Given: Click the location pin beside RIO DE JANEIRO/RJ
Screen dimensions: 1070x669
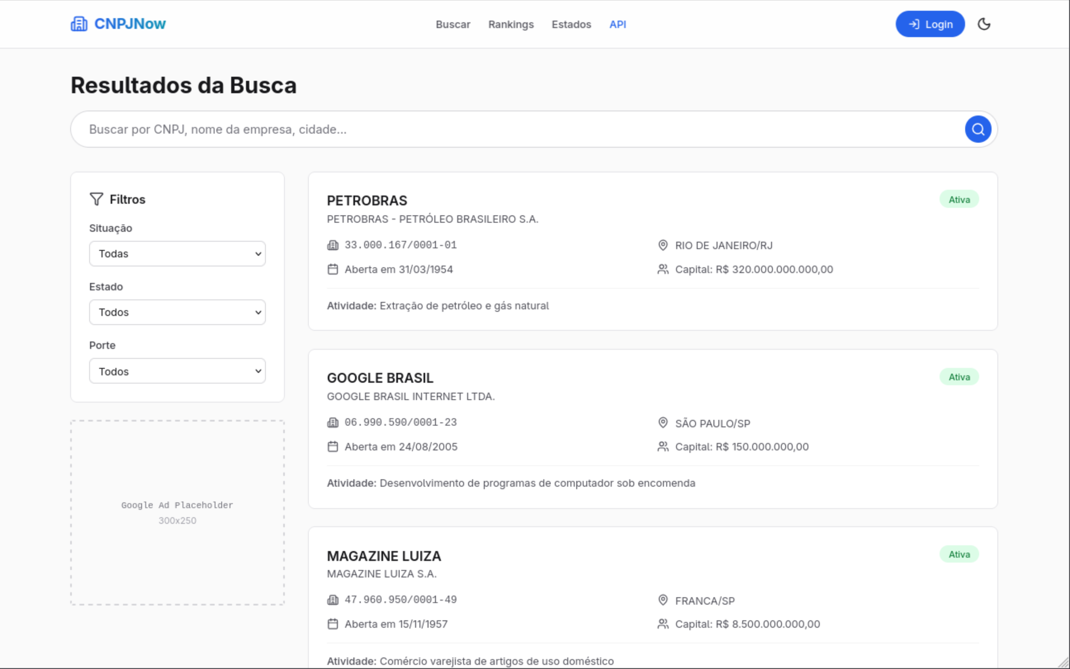Looking at the screenshot, I should [x=663, y=245].
